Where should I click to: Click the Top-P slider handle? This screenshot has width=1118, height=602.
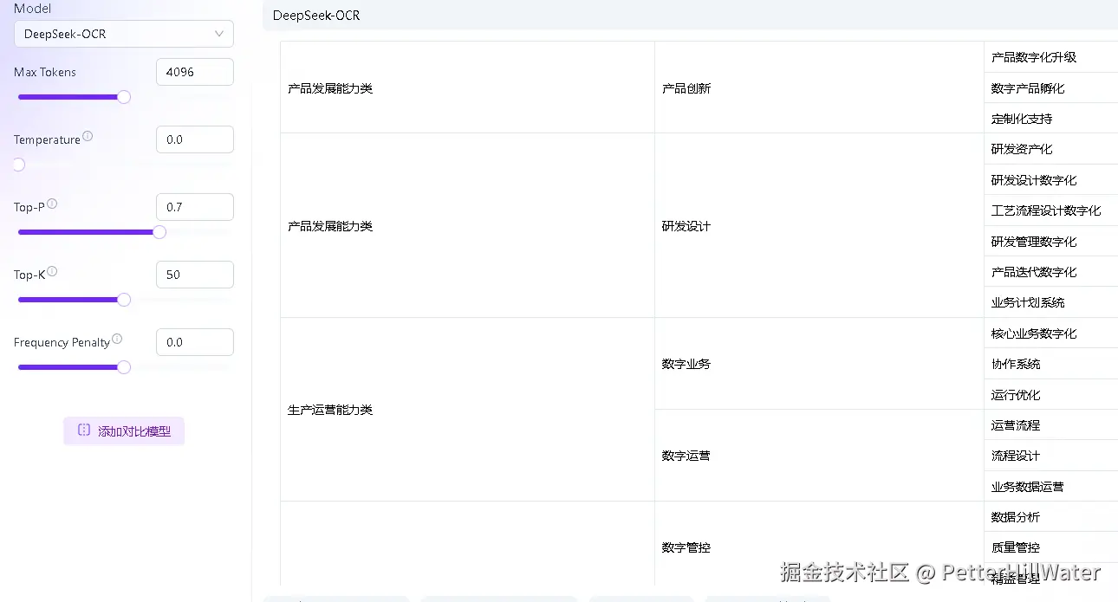click(159, 232)
